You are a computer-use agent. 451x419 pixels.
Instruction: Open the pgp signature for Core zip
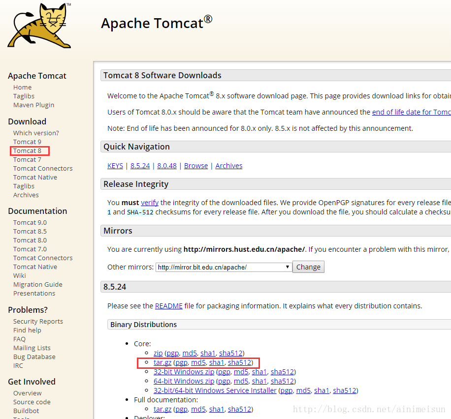(x=173, y=353)
